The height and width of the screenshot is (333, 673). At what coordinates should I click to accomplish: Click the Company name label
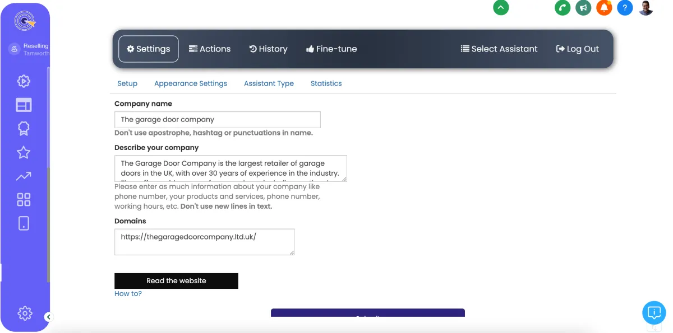(143, 104)
